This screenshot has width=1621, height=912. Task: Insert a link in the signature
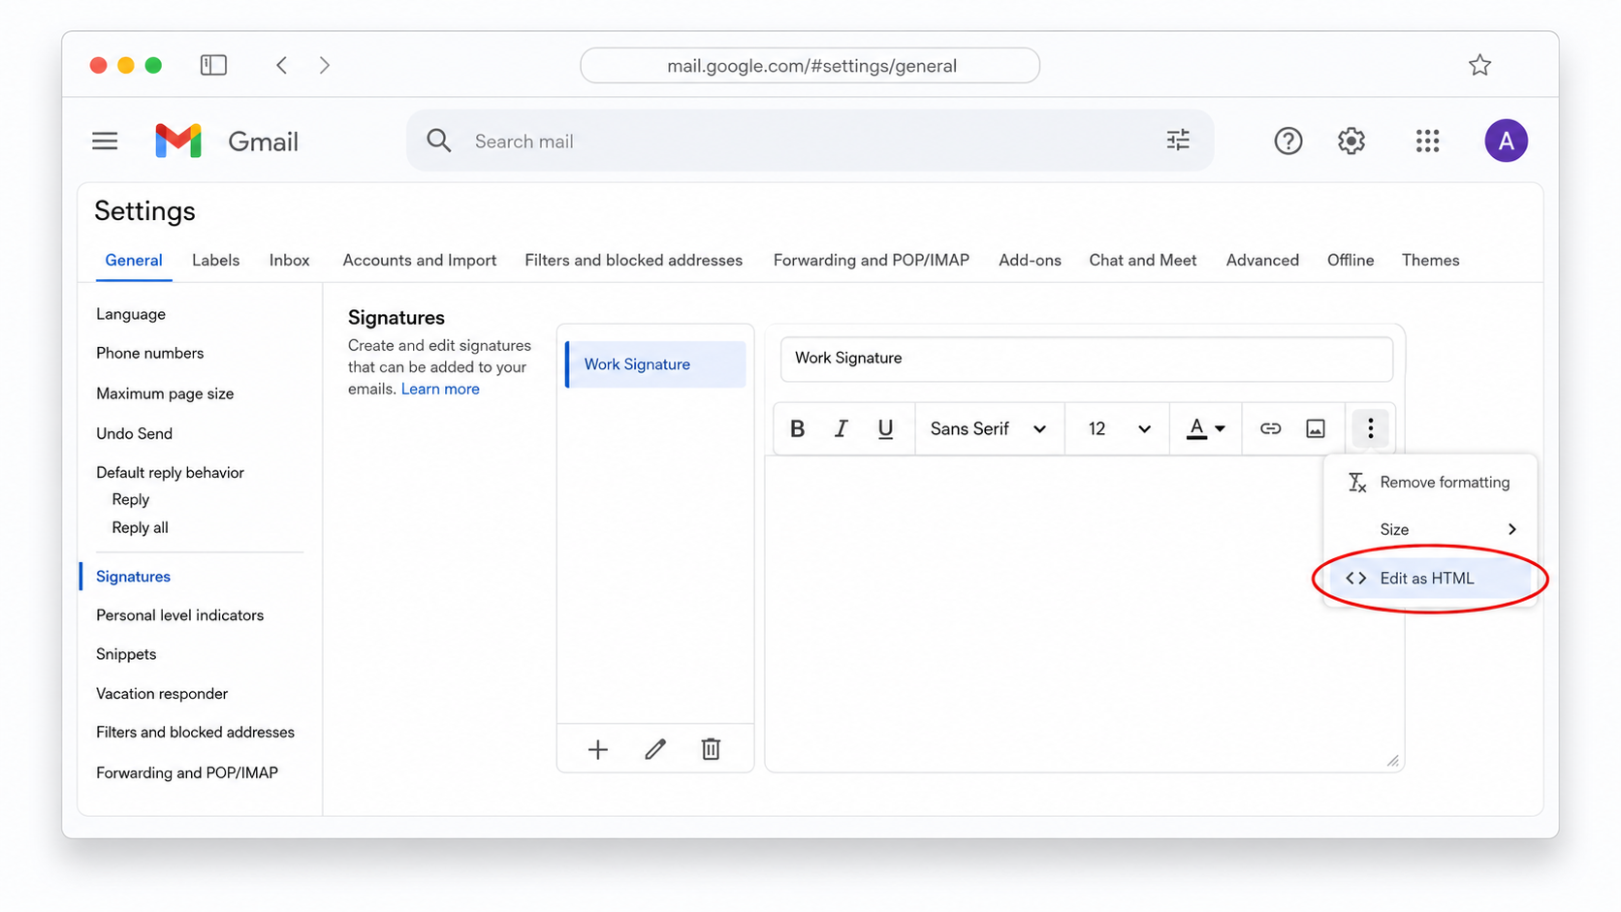(1270, 428)
